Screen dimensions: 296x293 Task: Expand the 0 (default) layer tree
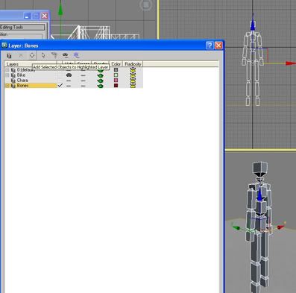(x=7, y=70)
